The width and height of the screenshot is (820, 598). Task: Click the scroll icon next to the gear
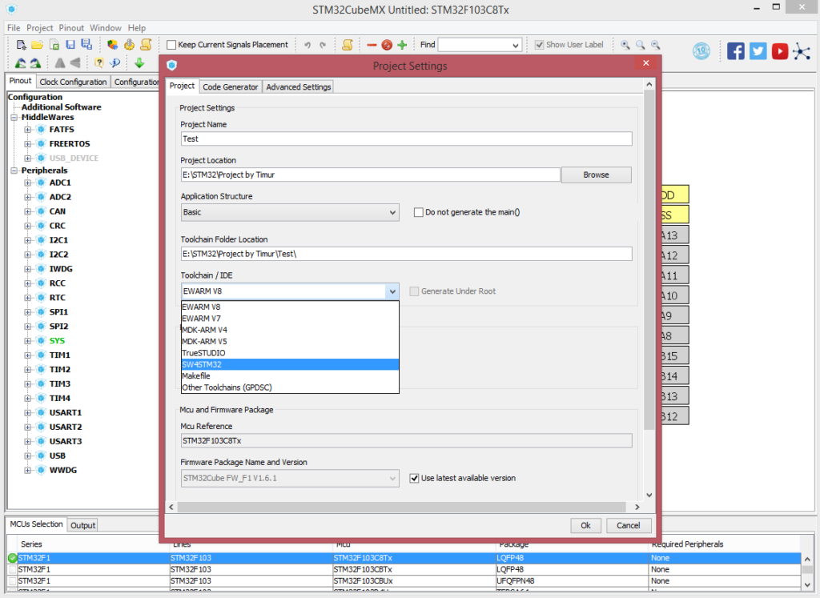click(146, 45)
